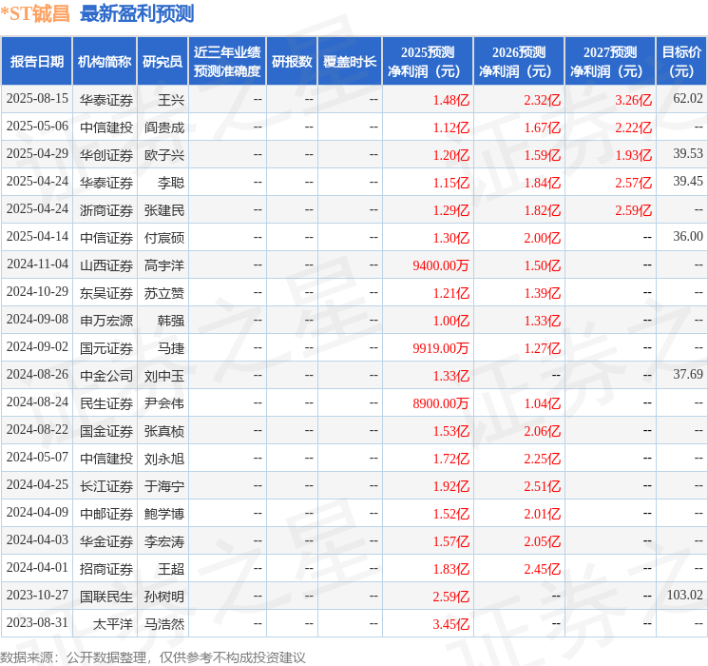The image size is (708, 666).
Task: Select institution 国联民生
Action: point(106,597)
